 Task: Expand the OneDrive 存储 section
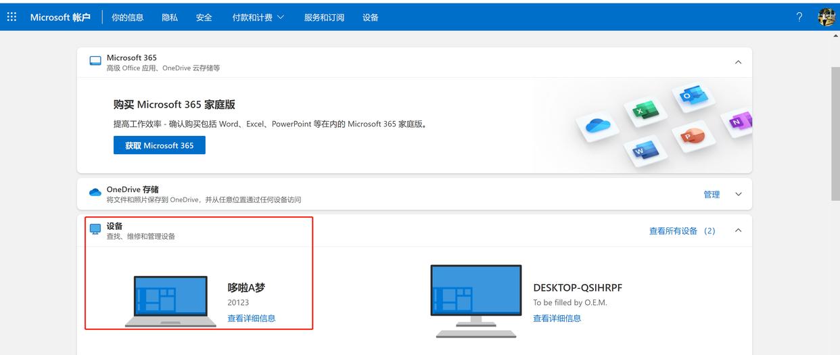(x=738, y=194)
